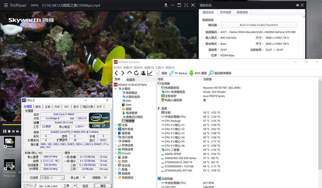Viewport: 322px width, 188px height.
Task: Click the Built-in Video Codec/Transform button
Action: pos(258,25)
